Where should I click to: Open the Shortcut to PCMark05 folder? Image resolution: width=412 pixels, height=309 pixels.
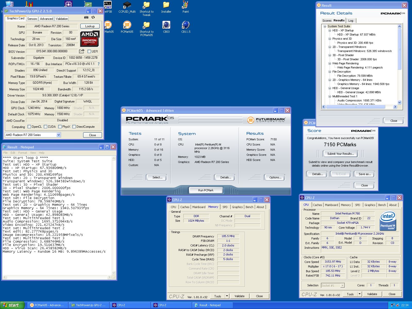click(147, 29)
